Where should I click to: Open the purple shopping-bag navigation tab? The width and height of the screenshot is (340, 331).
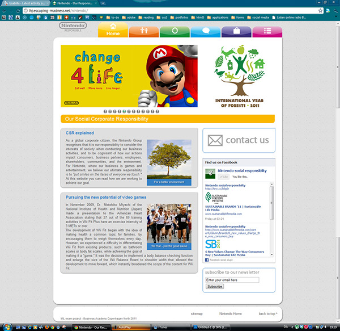236,32
